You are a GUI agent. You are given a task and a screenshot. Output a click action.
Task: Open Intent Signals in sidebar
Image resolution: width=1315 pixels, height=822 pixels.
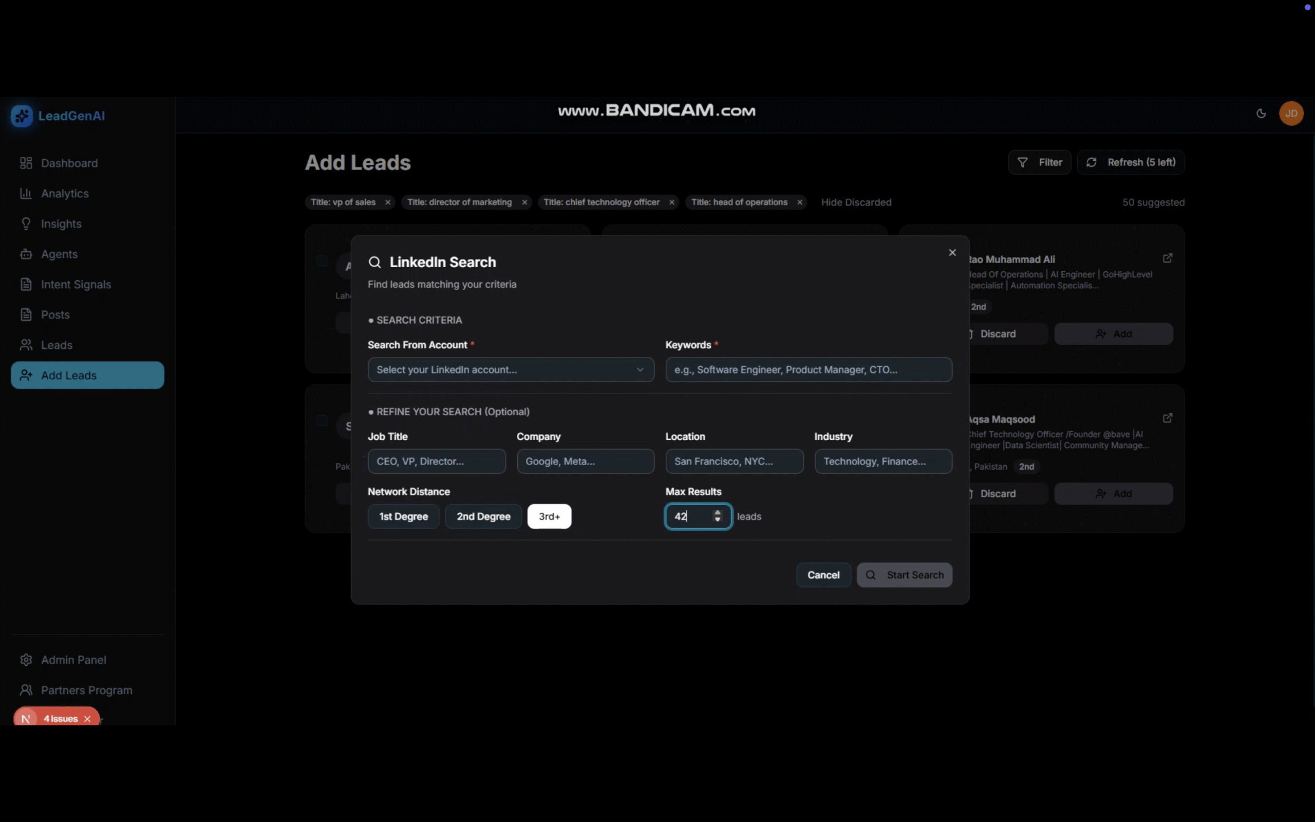(76, 284)
